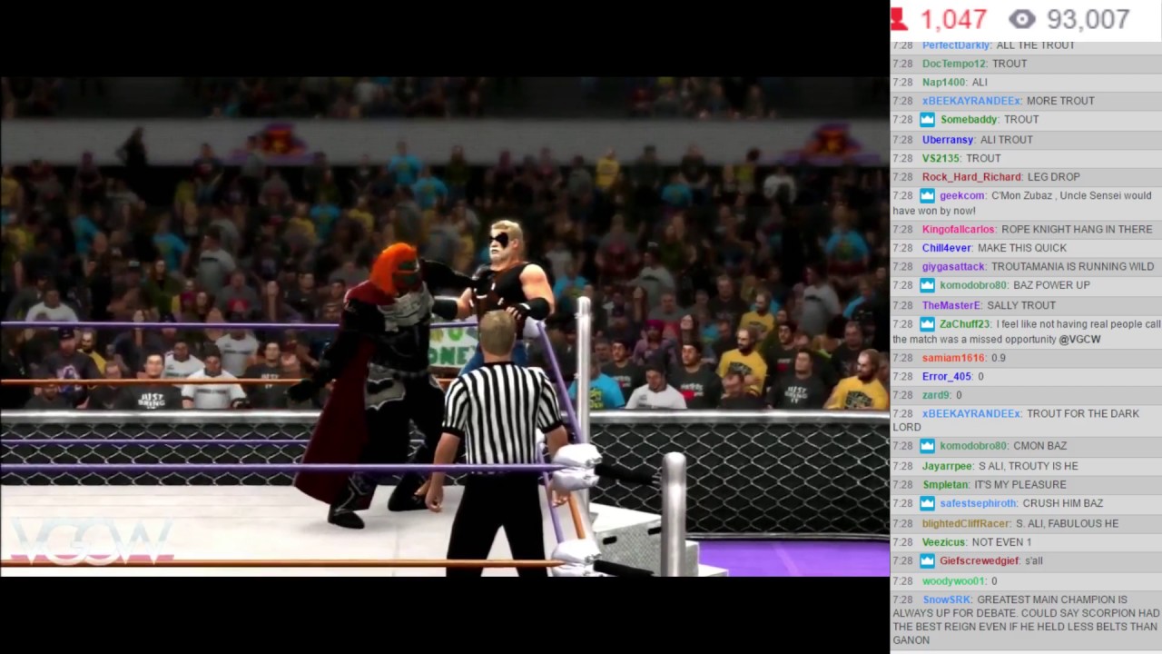This screenshot has height=654, width=1162.
Task: Click the 1,047 viewer count
Action: click(952, 19)
